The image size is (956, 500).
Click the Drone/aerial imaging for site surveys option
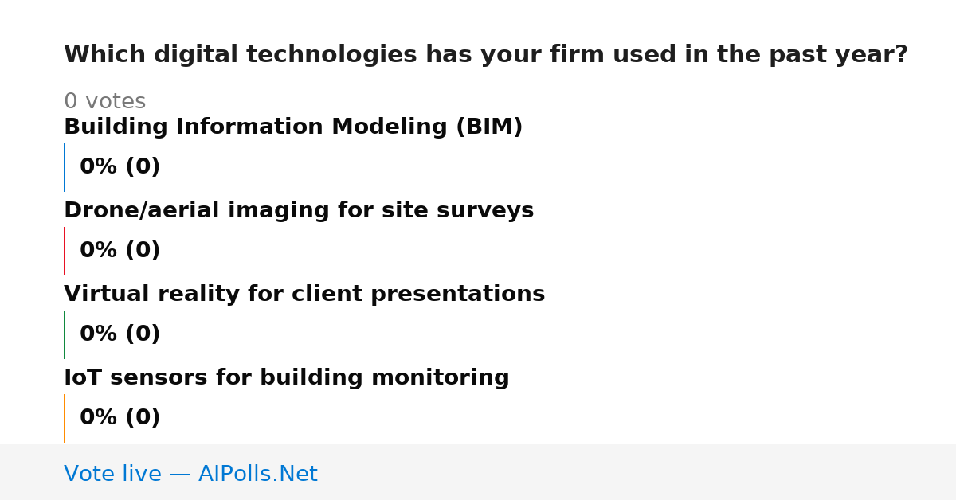click(299, 211)
